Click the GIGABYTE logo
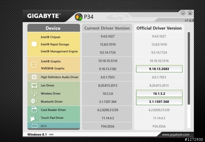 pyautogui.click(x=44, y=16)
